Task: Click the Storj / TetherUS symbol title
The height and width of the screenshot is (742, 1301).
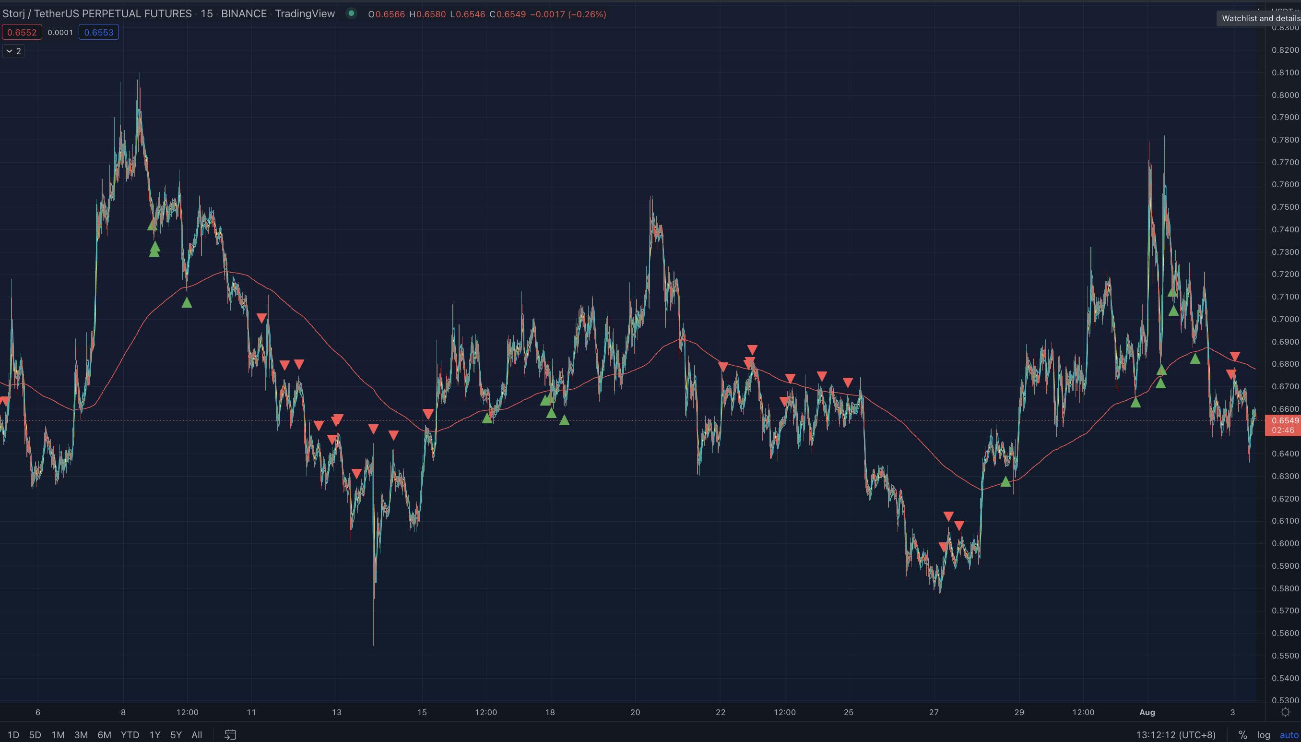Action: [x=97, y=14]
